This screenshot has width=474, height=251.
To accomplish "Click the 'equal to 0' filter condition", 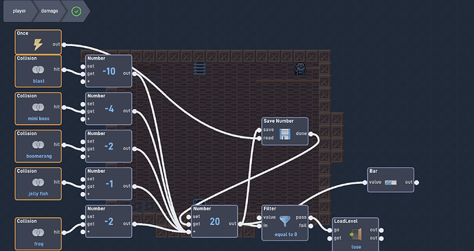I will click(286, 235).
